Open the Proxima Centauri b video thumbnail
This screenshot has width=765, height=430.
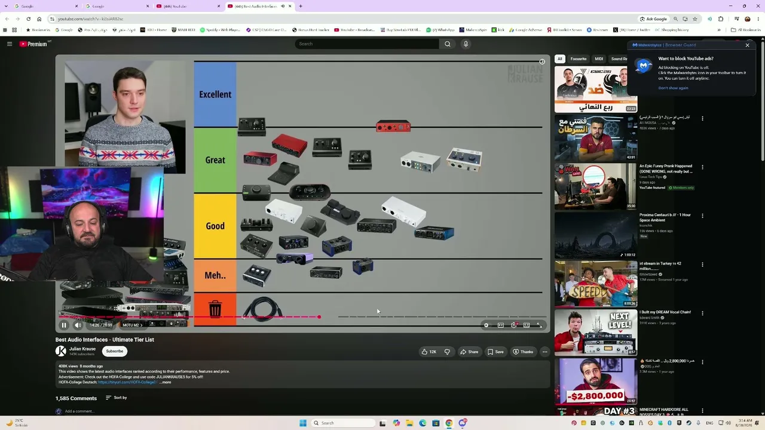595,235
